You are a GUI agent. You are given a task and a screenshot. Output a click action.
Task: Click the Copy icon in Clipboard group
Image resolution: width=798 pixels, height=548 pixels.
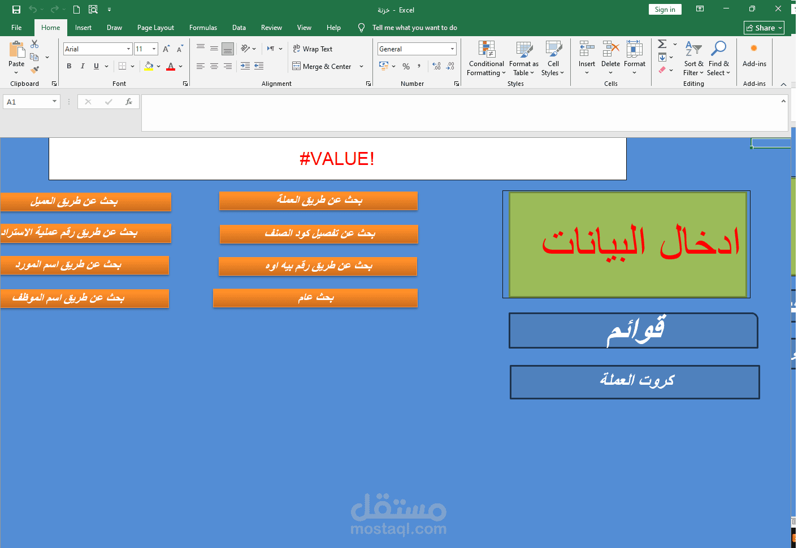[34, 57]
